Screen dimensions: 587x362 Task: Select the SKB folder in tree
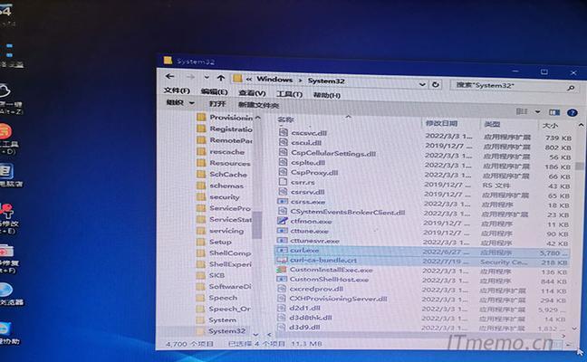[x=211, y=275]
